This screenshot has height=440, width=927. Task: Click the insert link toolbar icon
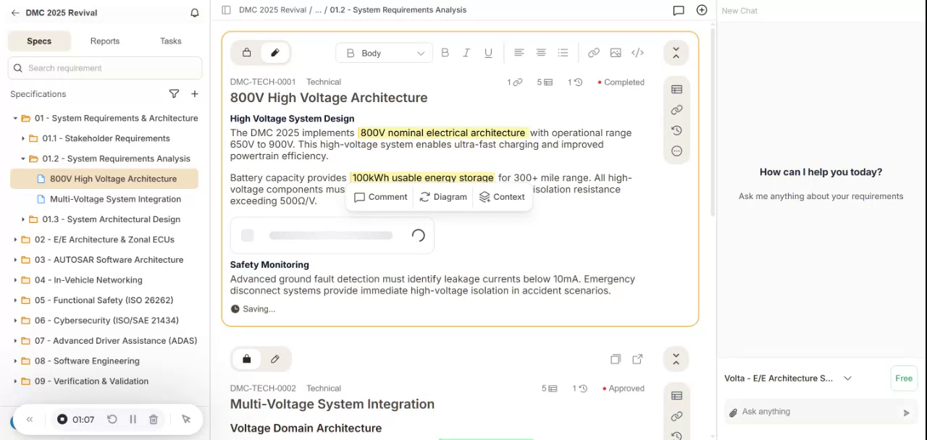coord(594,53)
